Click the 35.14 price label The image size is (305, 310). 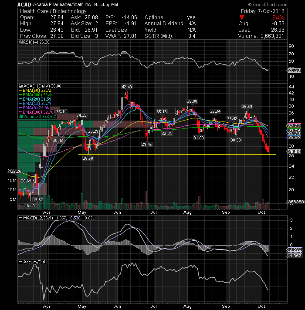[x=61, y=112]
